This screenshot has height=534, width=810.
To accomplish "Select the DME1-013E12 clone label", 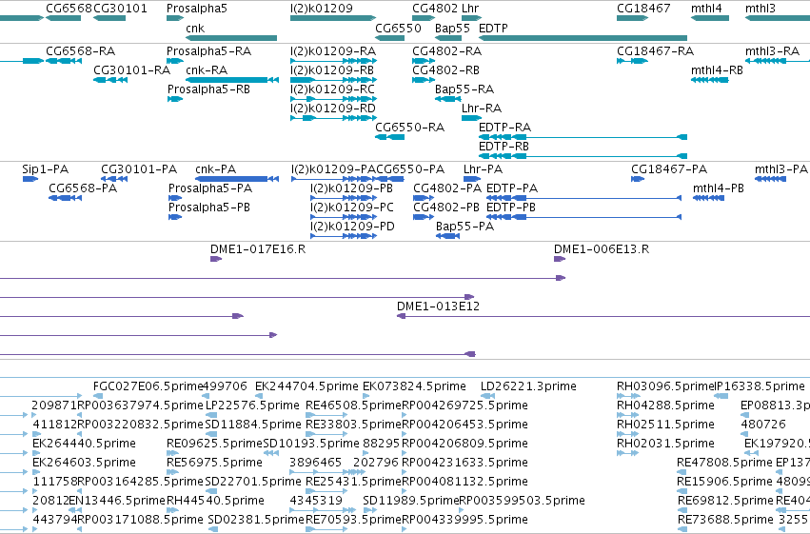I will coord(438,307).
